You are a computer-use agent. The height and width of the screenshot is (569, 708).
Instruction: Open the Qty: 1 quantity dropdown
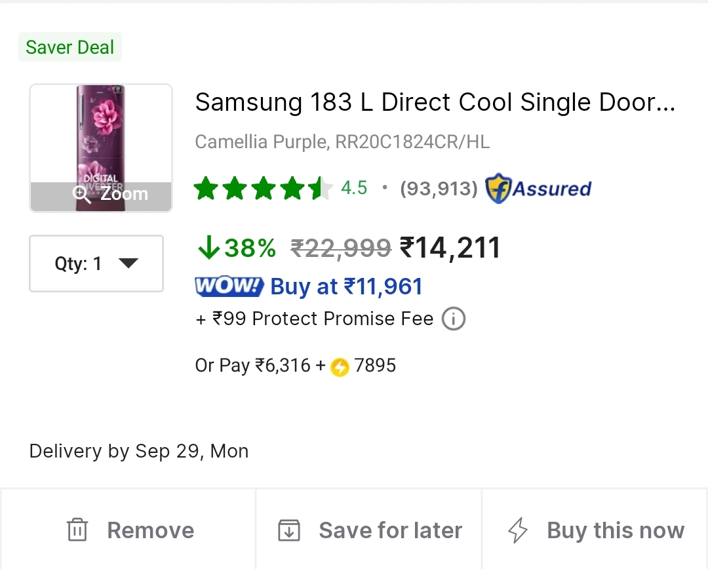click(x=96, y=264)
